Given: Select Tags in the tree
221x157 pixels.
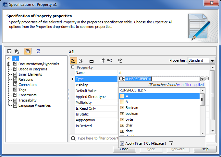Looking at the screenshot, I should tap(22, 90).
